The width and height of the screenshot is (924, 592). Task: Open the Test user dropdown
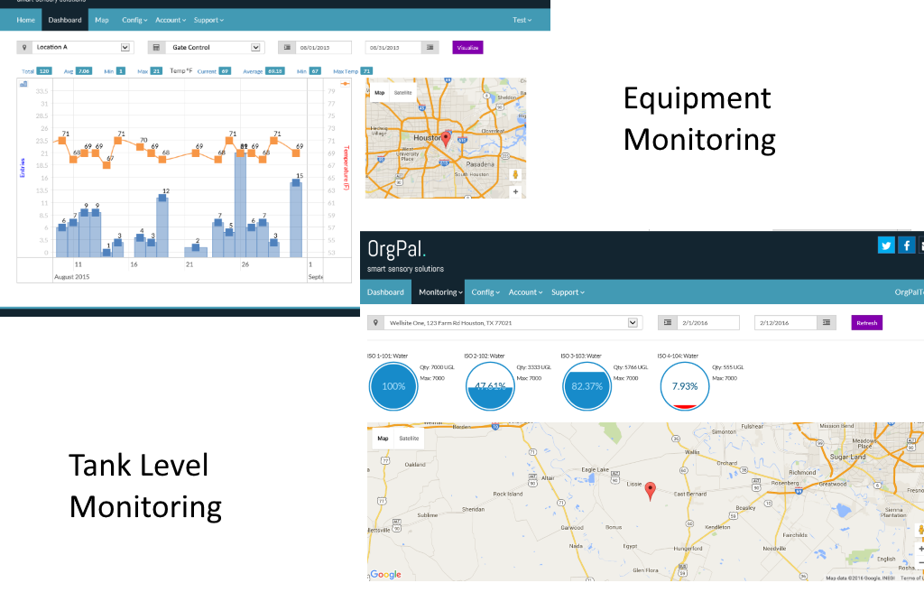522,20
